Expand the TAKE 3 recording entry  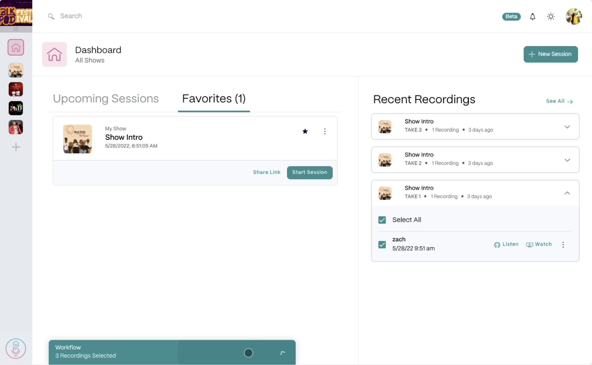(567, 127)
